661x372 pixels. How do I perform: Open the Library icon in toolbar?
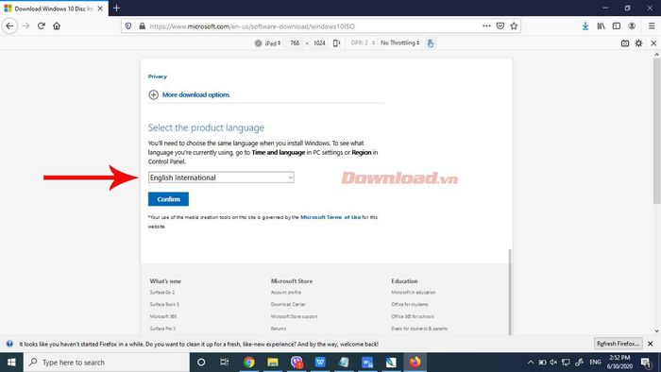(x=601, y=26)
